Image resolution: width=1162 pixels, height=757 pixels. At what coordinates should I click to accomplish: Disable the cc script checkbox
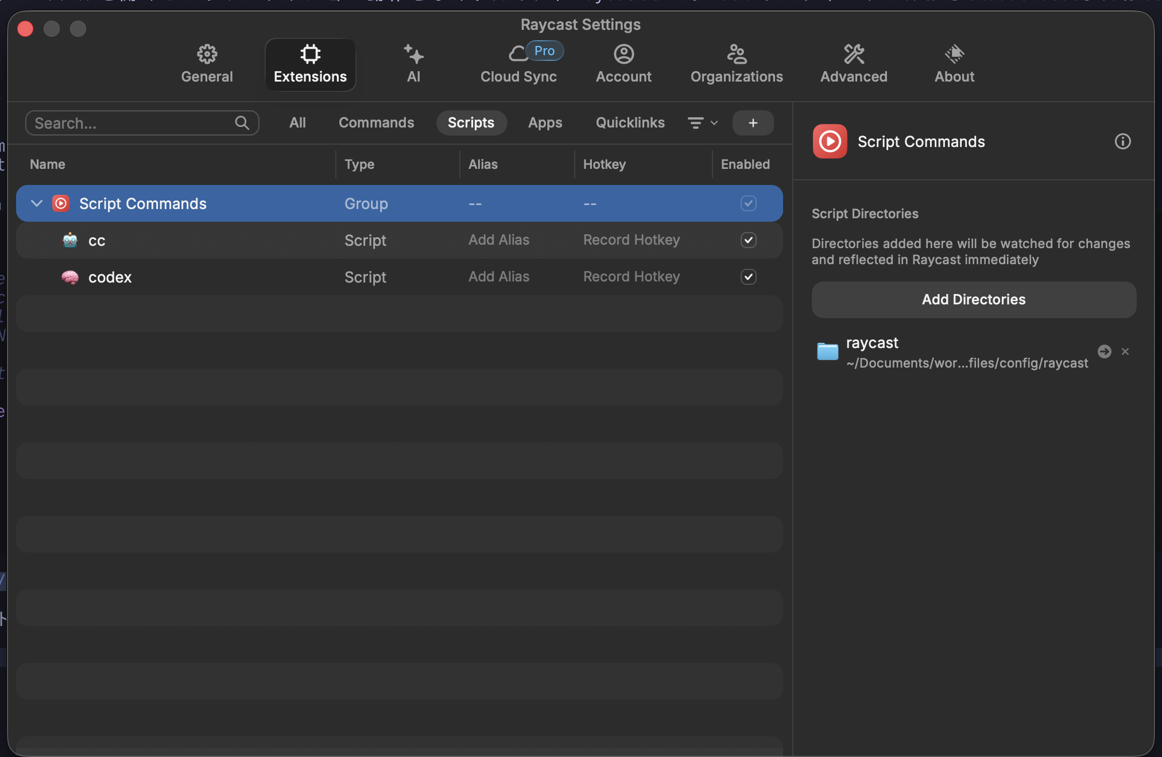pyautogui.click(x=748, y=240)
